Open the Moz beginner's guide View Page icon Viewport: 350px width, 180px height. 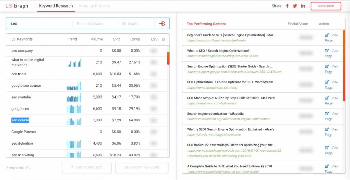pos(327,35)
